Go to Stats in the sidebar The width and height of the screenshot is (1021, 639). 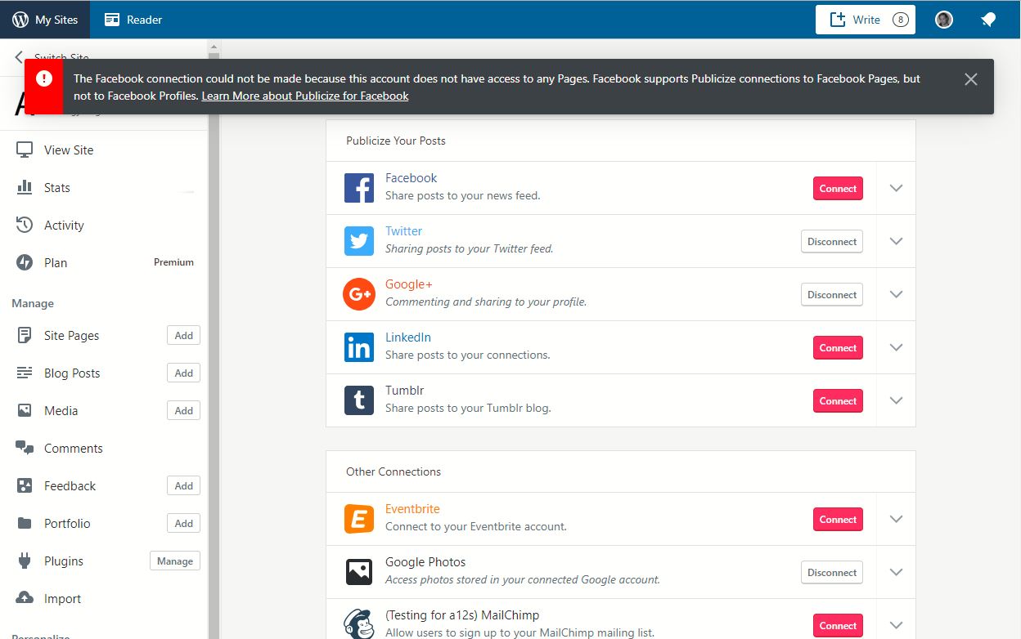click(57, 188)
